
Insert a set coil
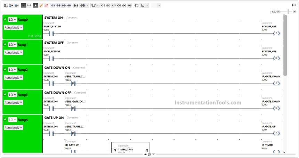pos(114,5)
